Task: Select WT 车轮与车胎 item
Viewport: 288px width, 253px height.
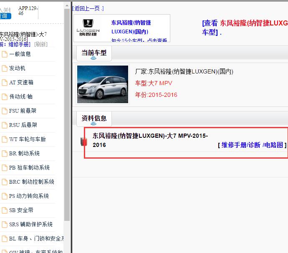Action: tap(28, 139)
